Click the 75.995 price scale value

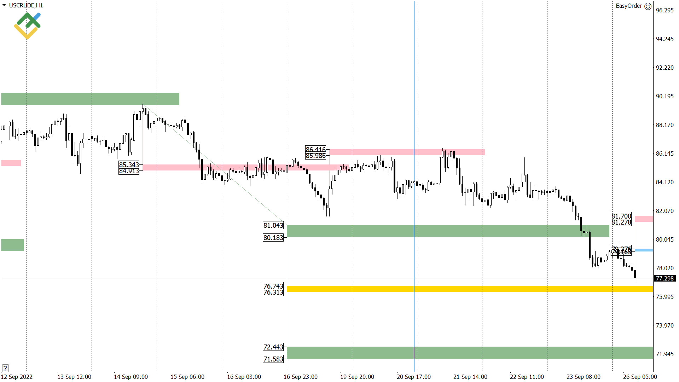(665, 297)
